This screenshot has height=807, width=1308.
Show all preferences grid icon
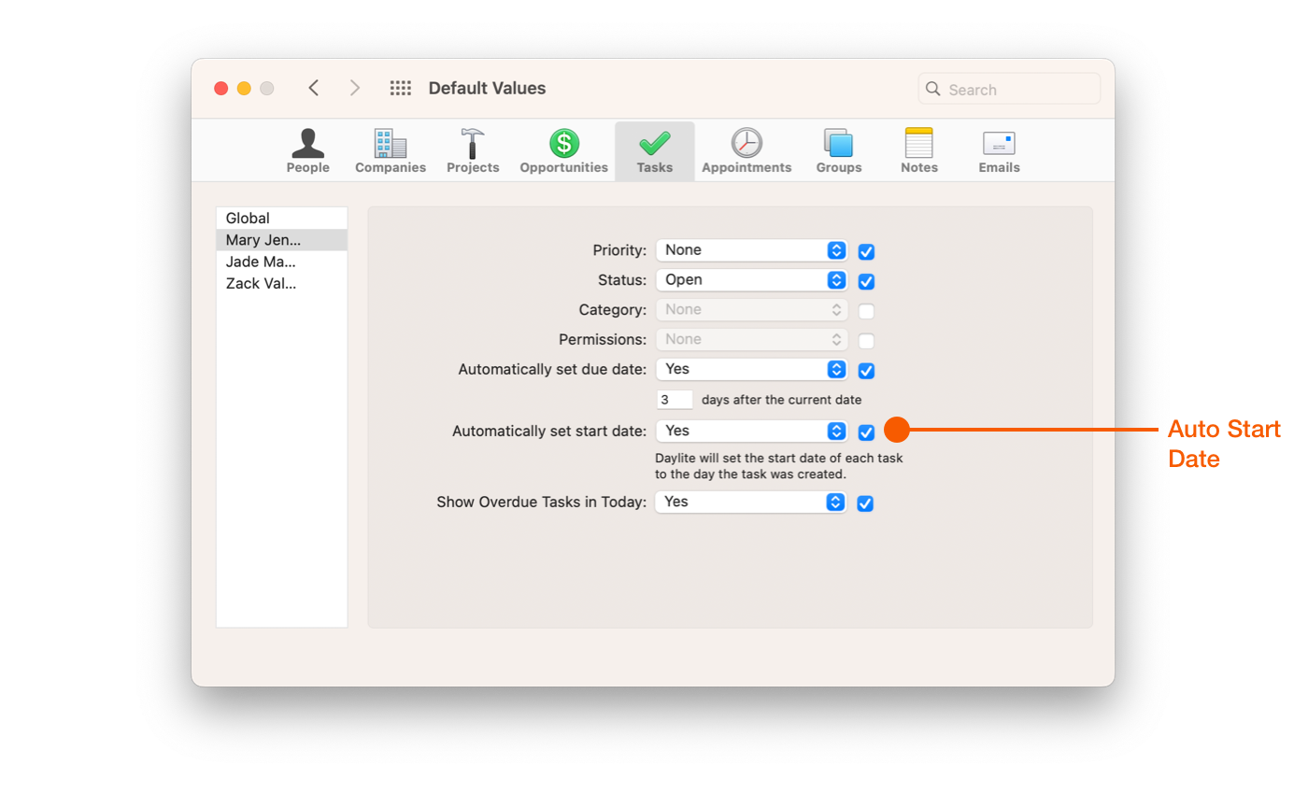[x=401, y=88]
